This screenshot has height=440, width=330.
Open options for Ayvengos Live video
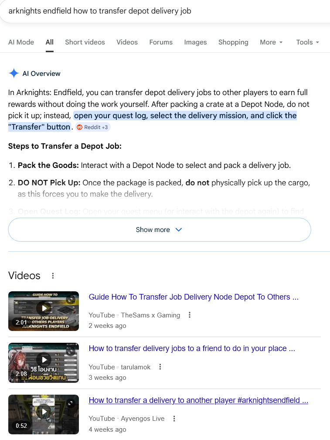[x=174, y=418]
